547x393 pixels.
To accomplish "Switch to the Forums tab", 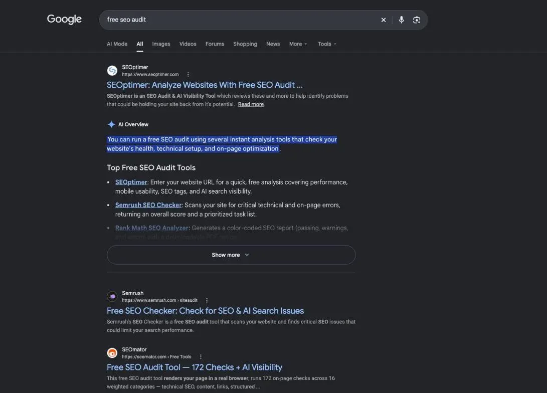I will coord(215,44).
